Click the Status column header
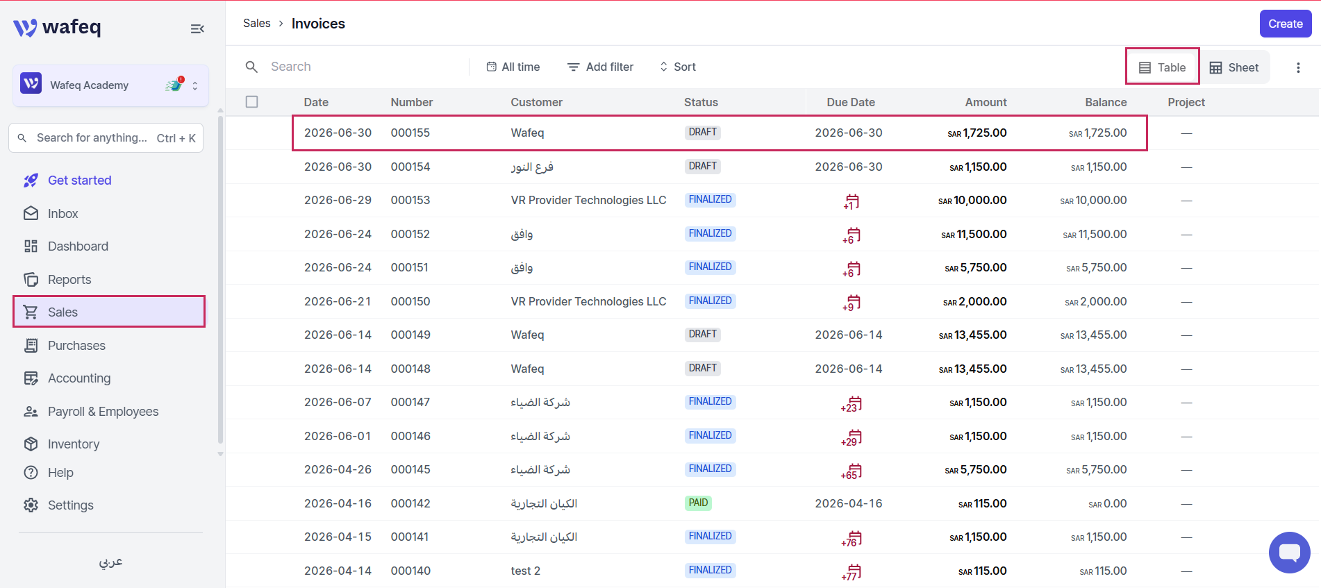This screenshot has width=1321, height=588. (701, 102)
